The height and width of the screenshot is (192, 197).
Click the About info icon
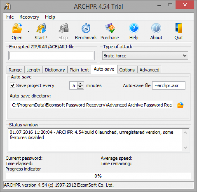click(156, 28)
